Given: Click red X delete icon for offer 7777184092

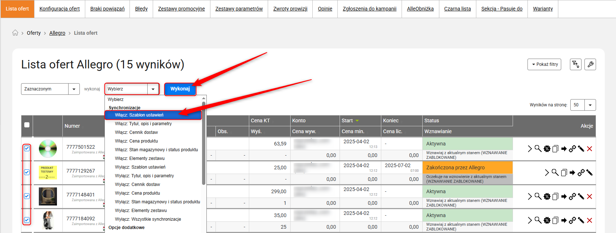Looking at the screenshot, I should 590,220.
